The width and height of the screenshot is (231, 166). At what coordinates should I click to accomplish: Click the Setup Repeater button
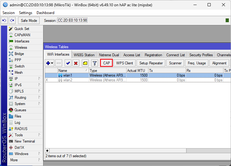151,63
